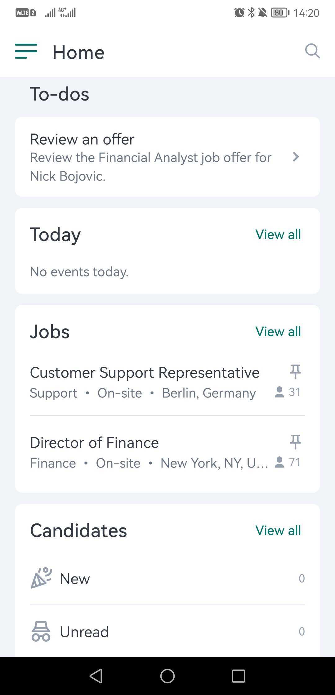The image size is (335, 695).
Task: Open the Unread candidates list
Action: pyautogui.click(x=167, y=632)
